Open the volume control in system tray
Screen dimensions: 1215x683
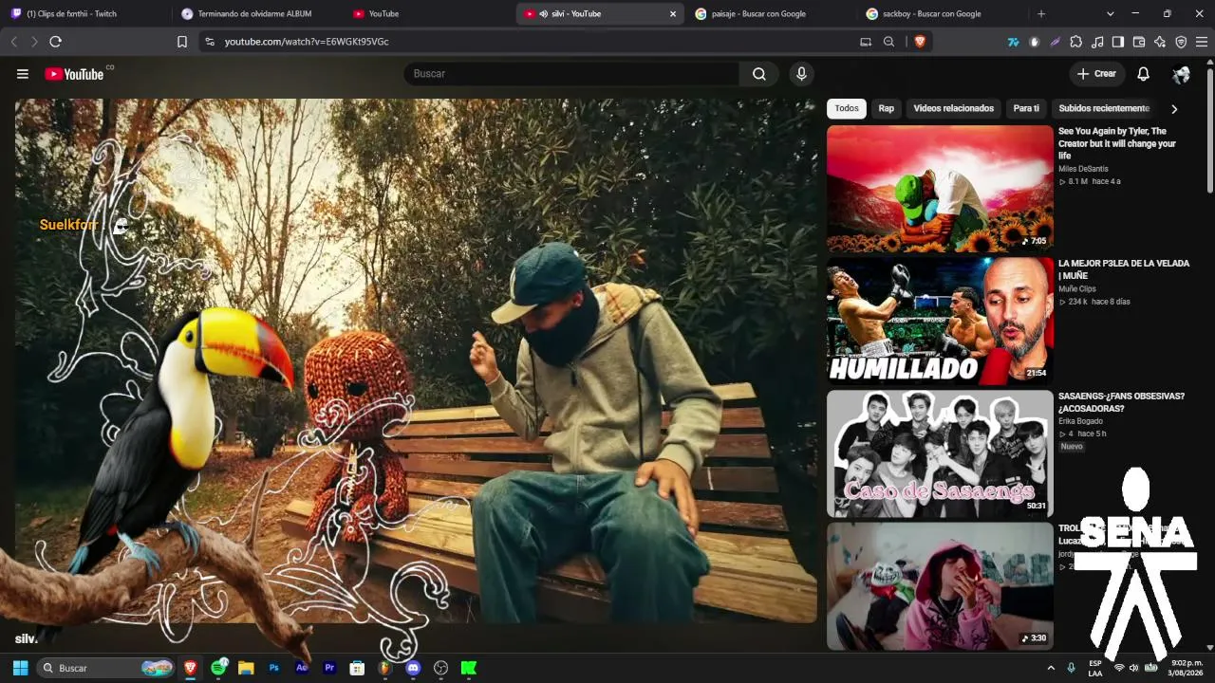tap(1133, 668)
